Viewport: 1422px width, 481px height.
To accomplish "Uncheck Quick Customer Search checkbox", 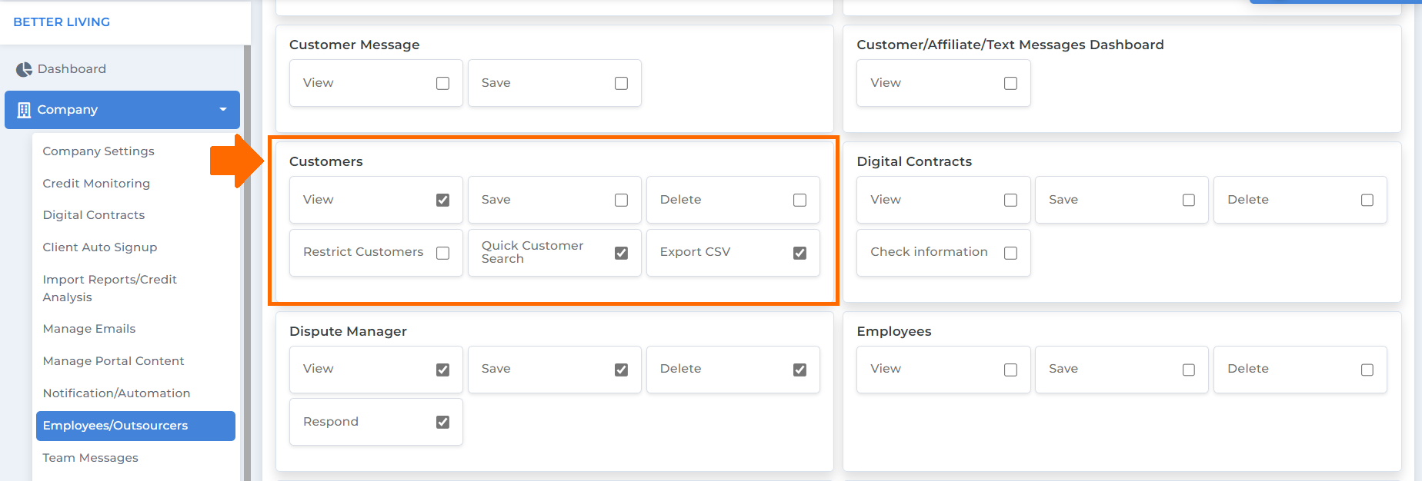I will pos(622,253).
